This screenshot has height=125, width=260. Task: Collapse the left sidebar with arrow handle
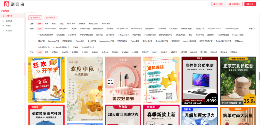coord(25,69)
